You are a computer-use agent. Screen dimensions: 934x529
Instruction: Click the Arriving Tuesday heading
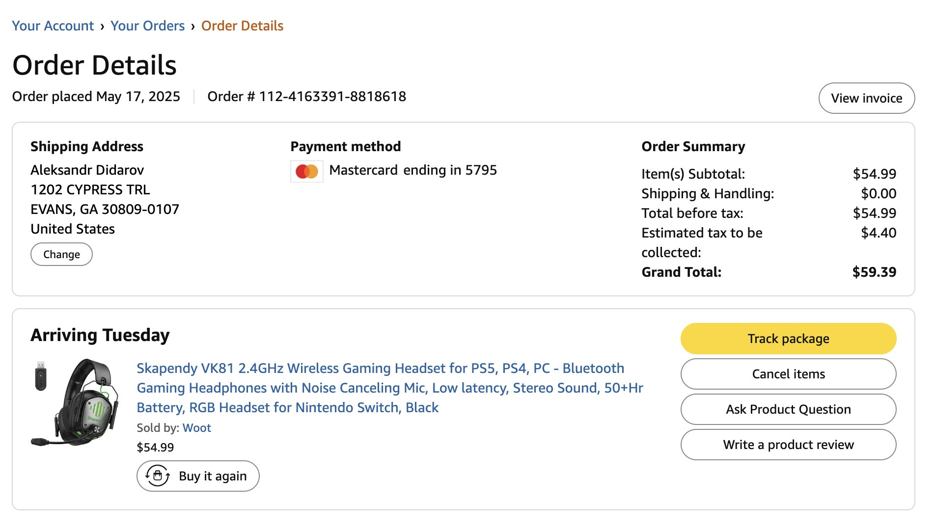[100, 335]
